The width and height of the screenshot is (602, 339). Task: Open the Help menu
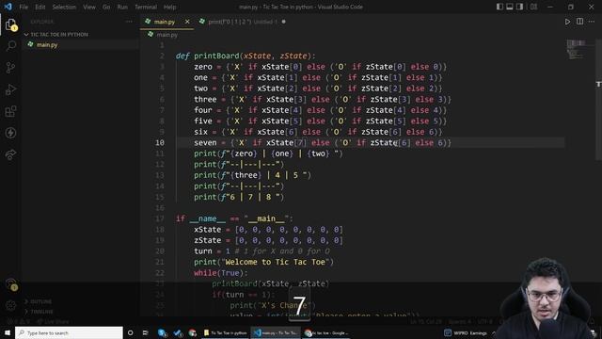pyautogui.click(x=169, y=7)
